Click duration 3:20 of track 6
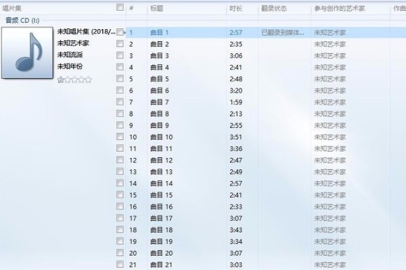Image resolution: width=406 pixels, height=270 pixels. point(236,90)
